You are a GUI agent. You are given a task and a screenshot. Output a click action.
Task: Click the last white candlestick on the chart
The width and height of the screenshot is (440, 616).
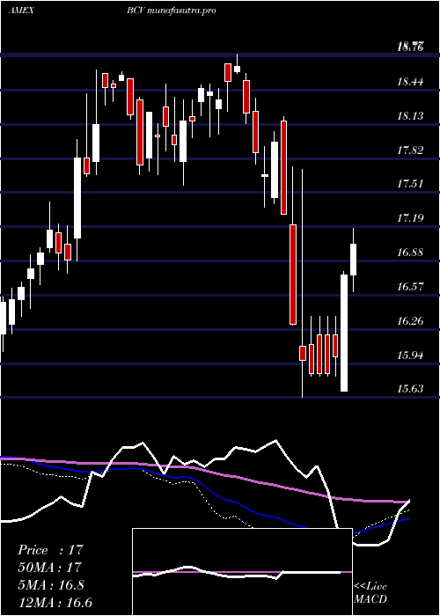point(353,260)
